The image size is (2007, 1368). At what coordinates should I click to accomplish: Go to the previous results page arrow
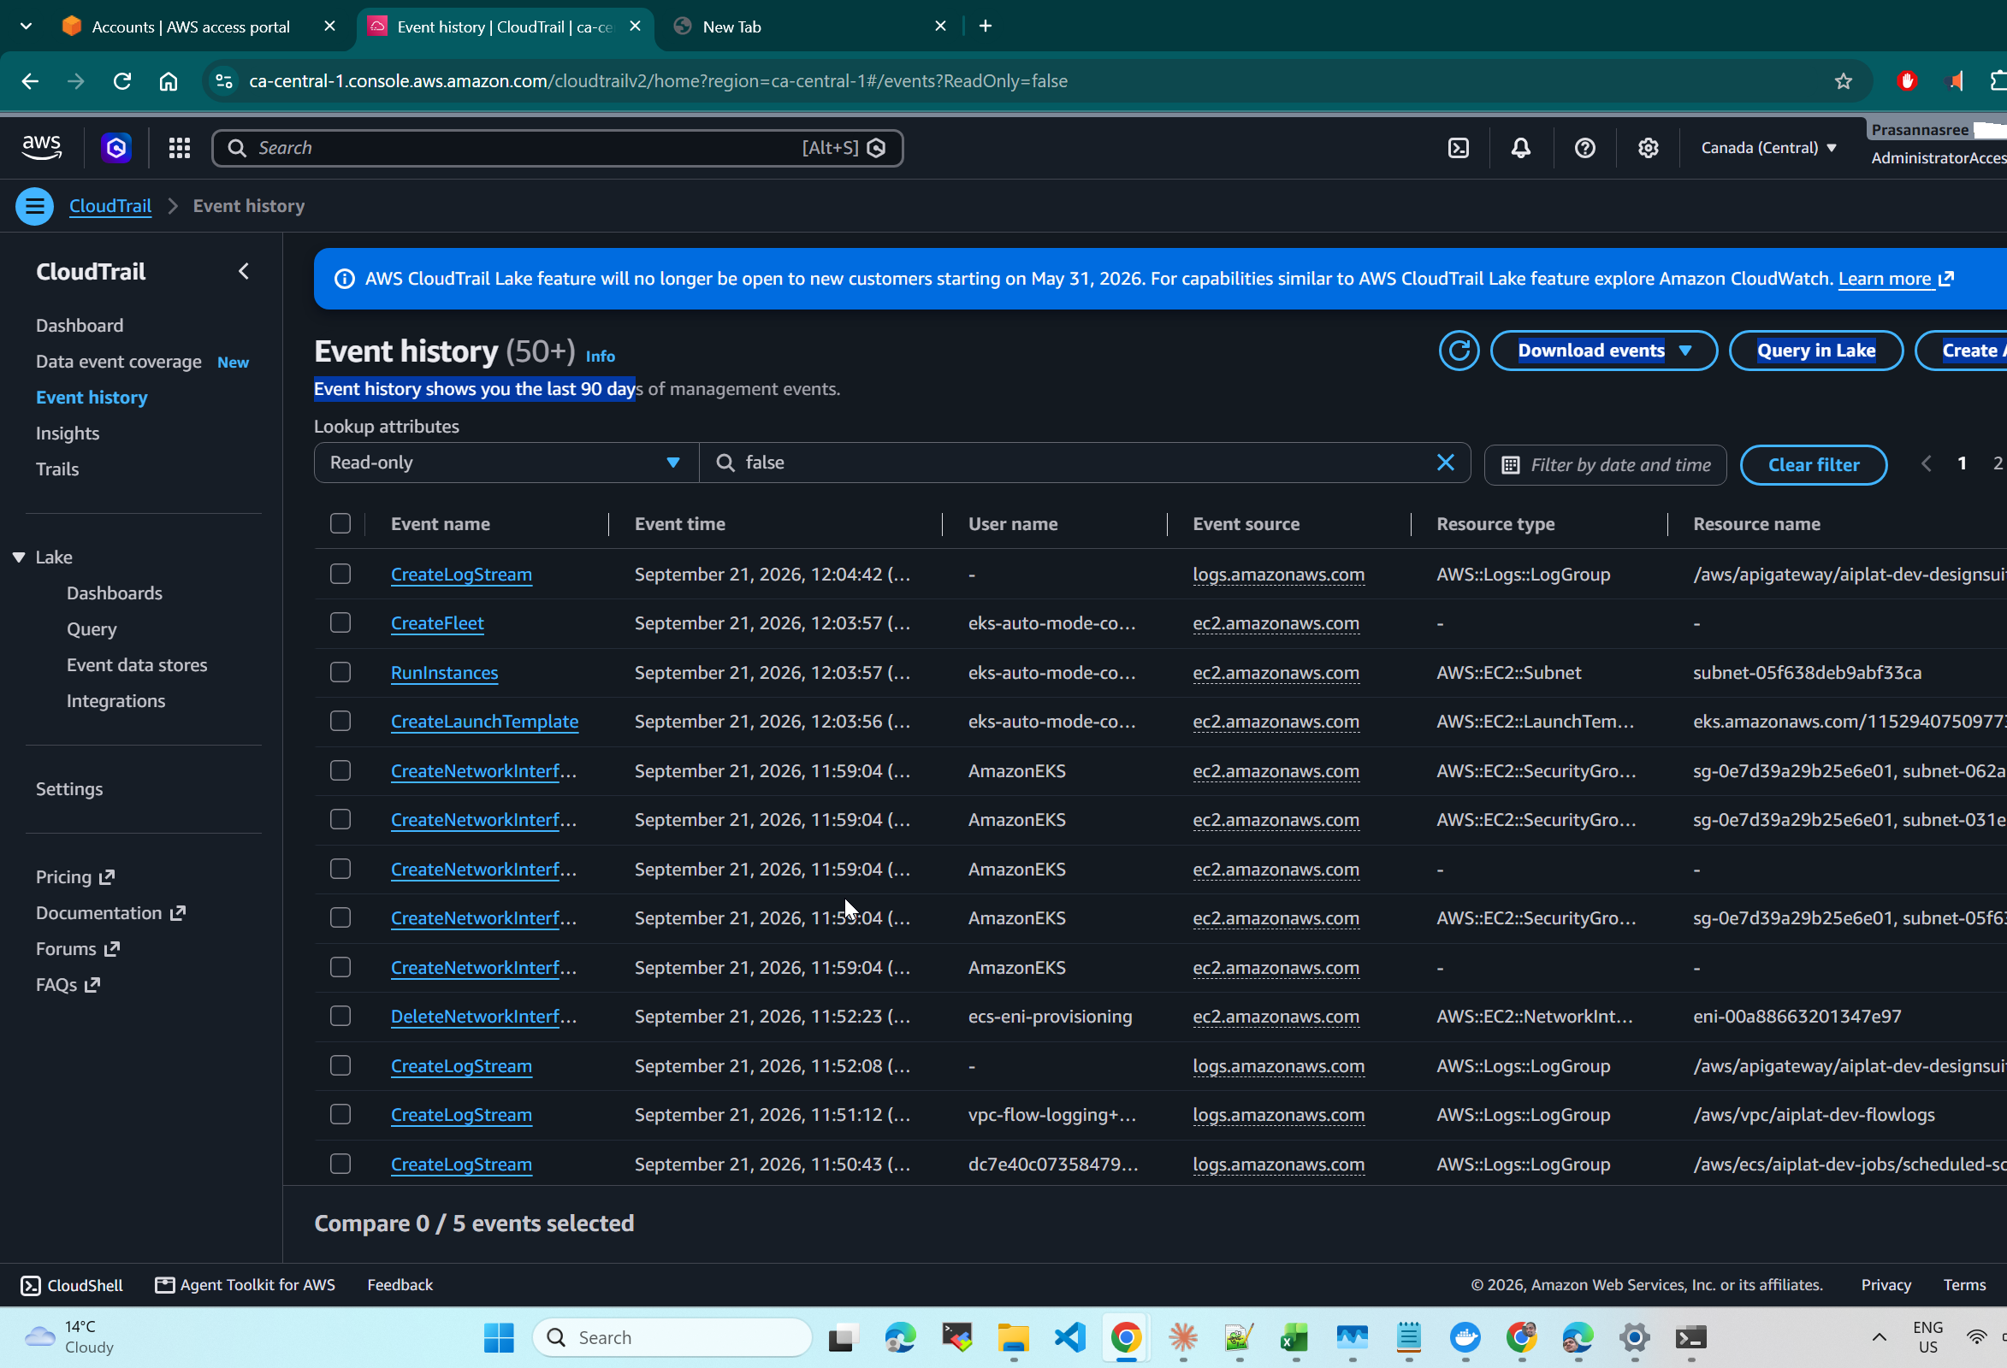click(1926, 463)
